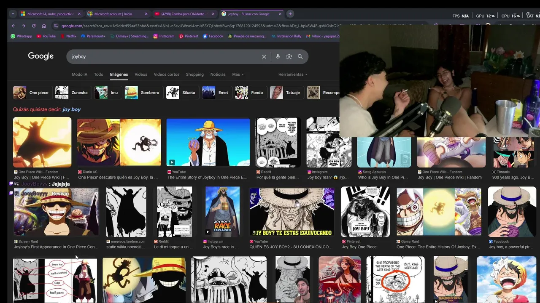Viewport: 540px width, 303px height.
Task: Open the YouTube Entire Story of Joyboy image
Action: (208, 142)
